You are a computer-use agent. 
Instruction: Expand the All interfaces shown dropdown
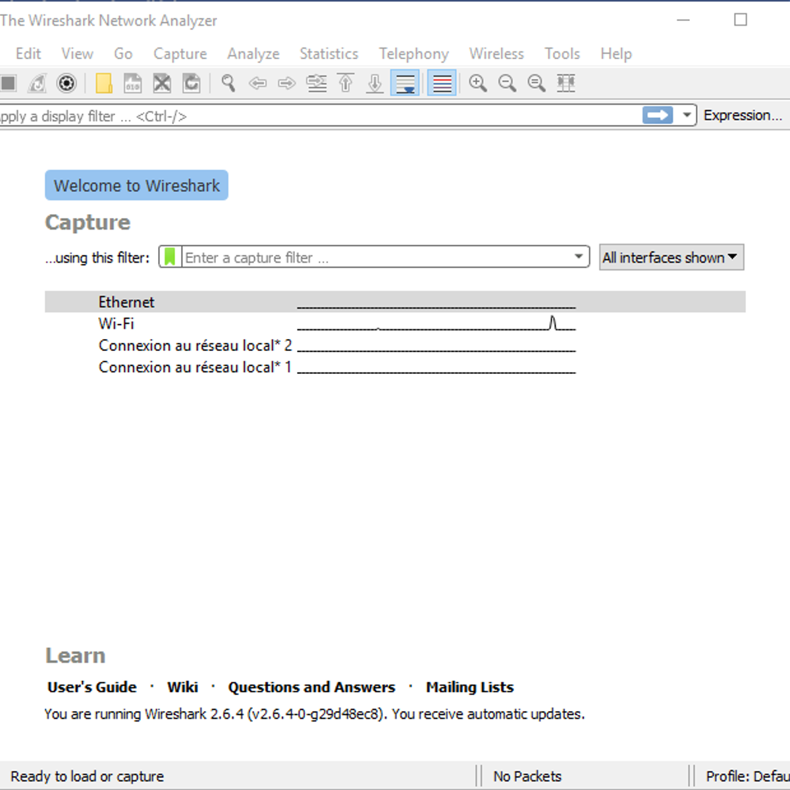671,257
